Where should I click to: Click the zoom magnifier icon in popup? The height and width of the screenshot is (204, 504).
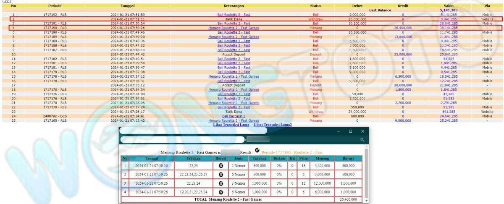click(362, 139)
